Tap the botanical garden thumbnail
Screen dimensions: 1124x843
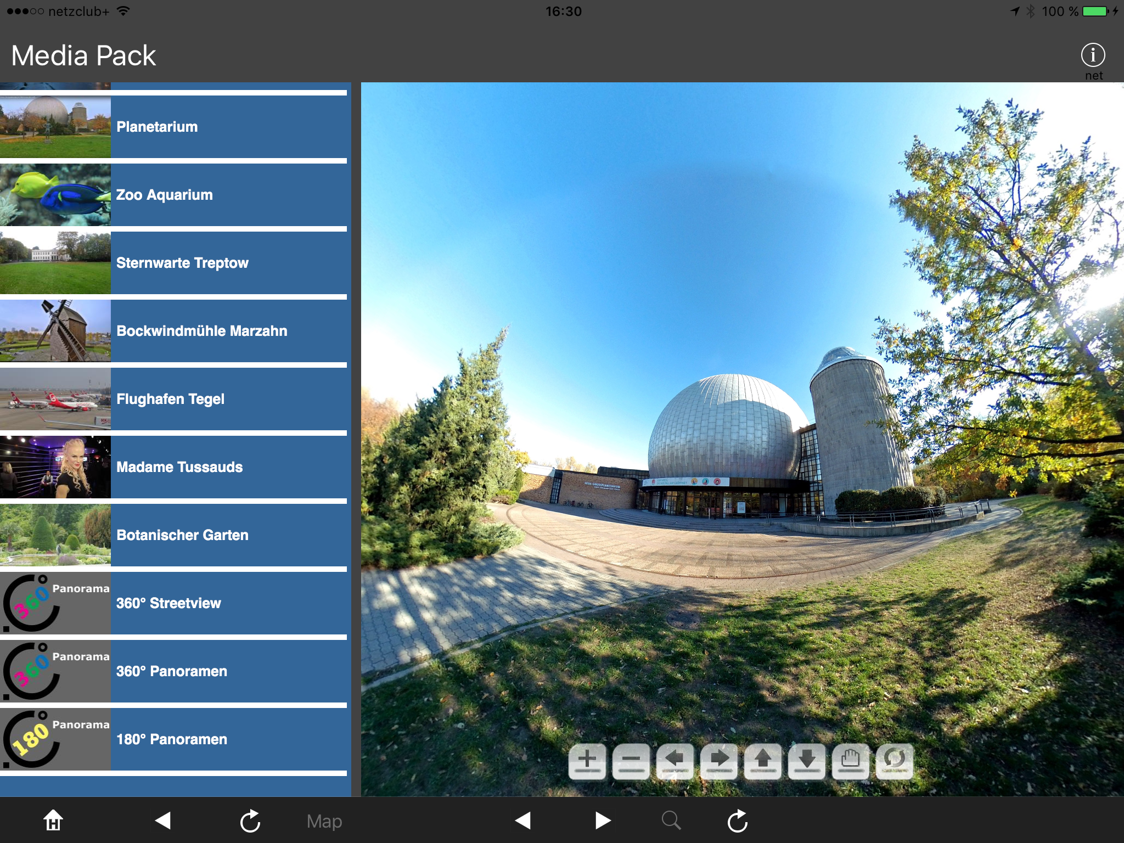[x=55, y=535]
